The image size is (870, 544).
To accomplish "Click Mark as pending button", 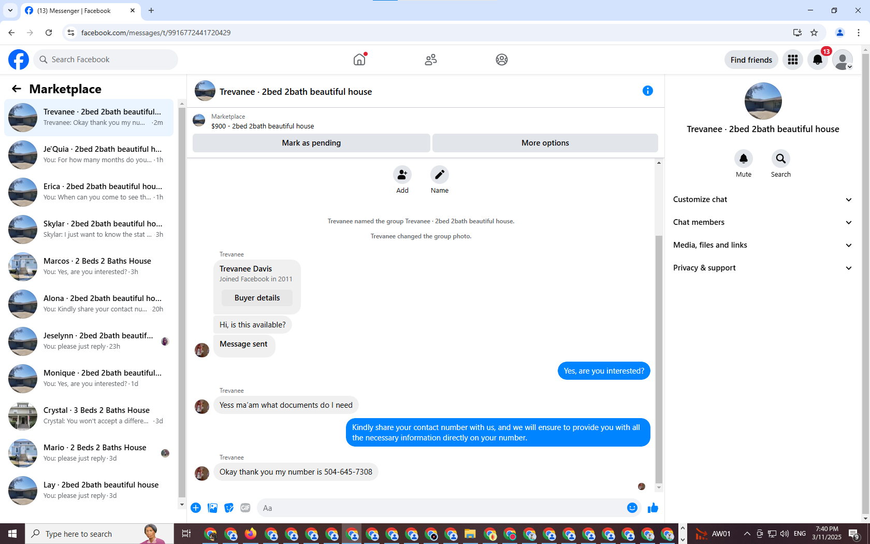I will coord(311,143).
